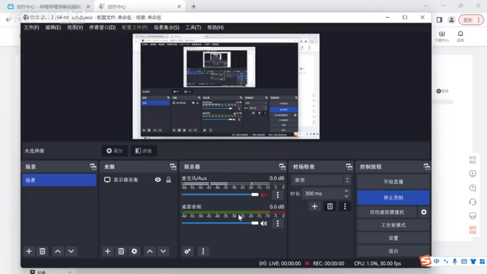
Task: Click 启动虚拟摄像机 button
Action: [x=387, y=212]
